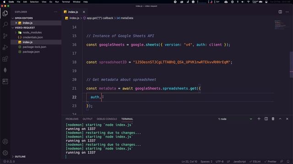This screenshot has height=164, width=293.
Task: Click Prettier status bar item
Action: tap(270, 162)
